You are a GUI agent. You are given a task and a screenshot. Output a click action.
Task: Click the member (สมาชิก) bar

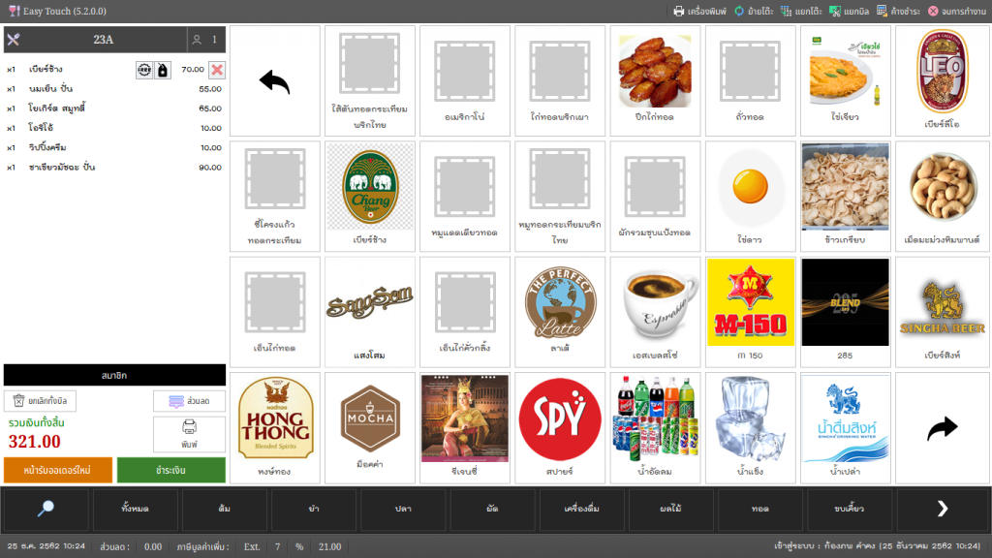114,375
